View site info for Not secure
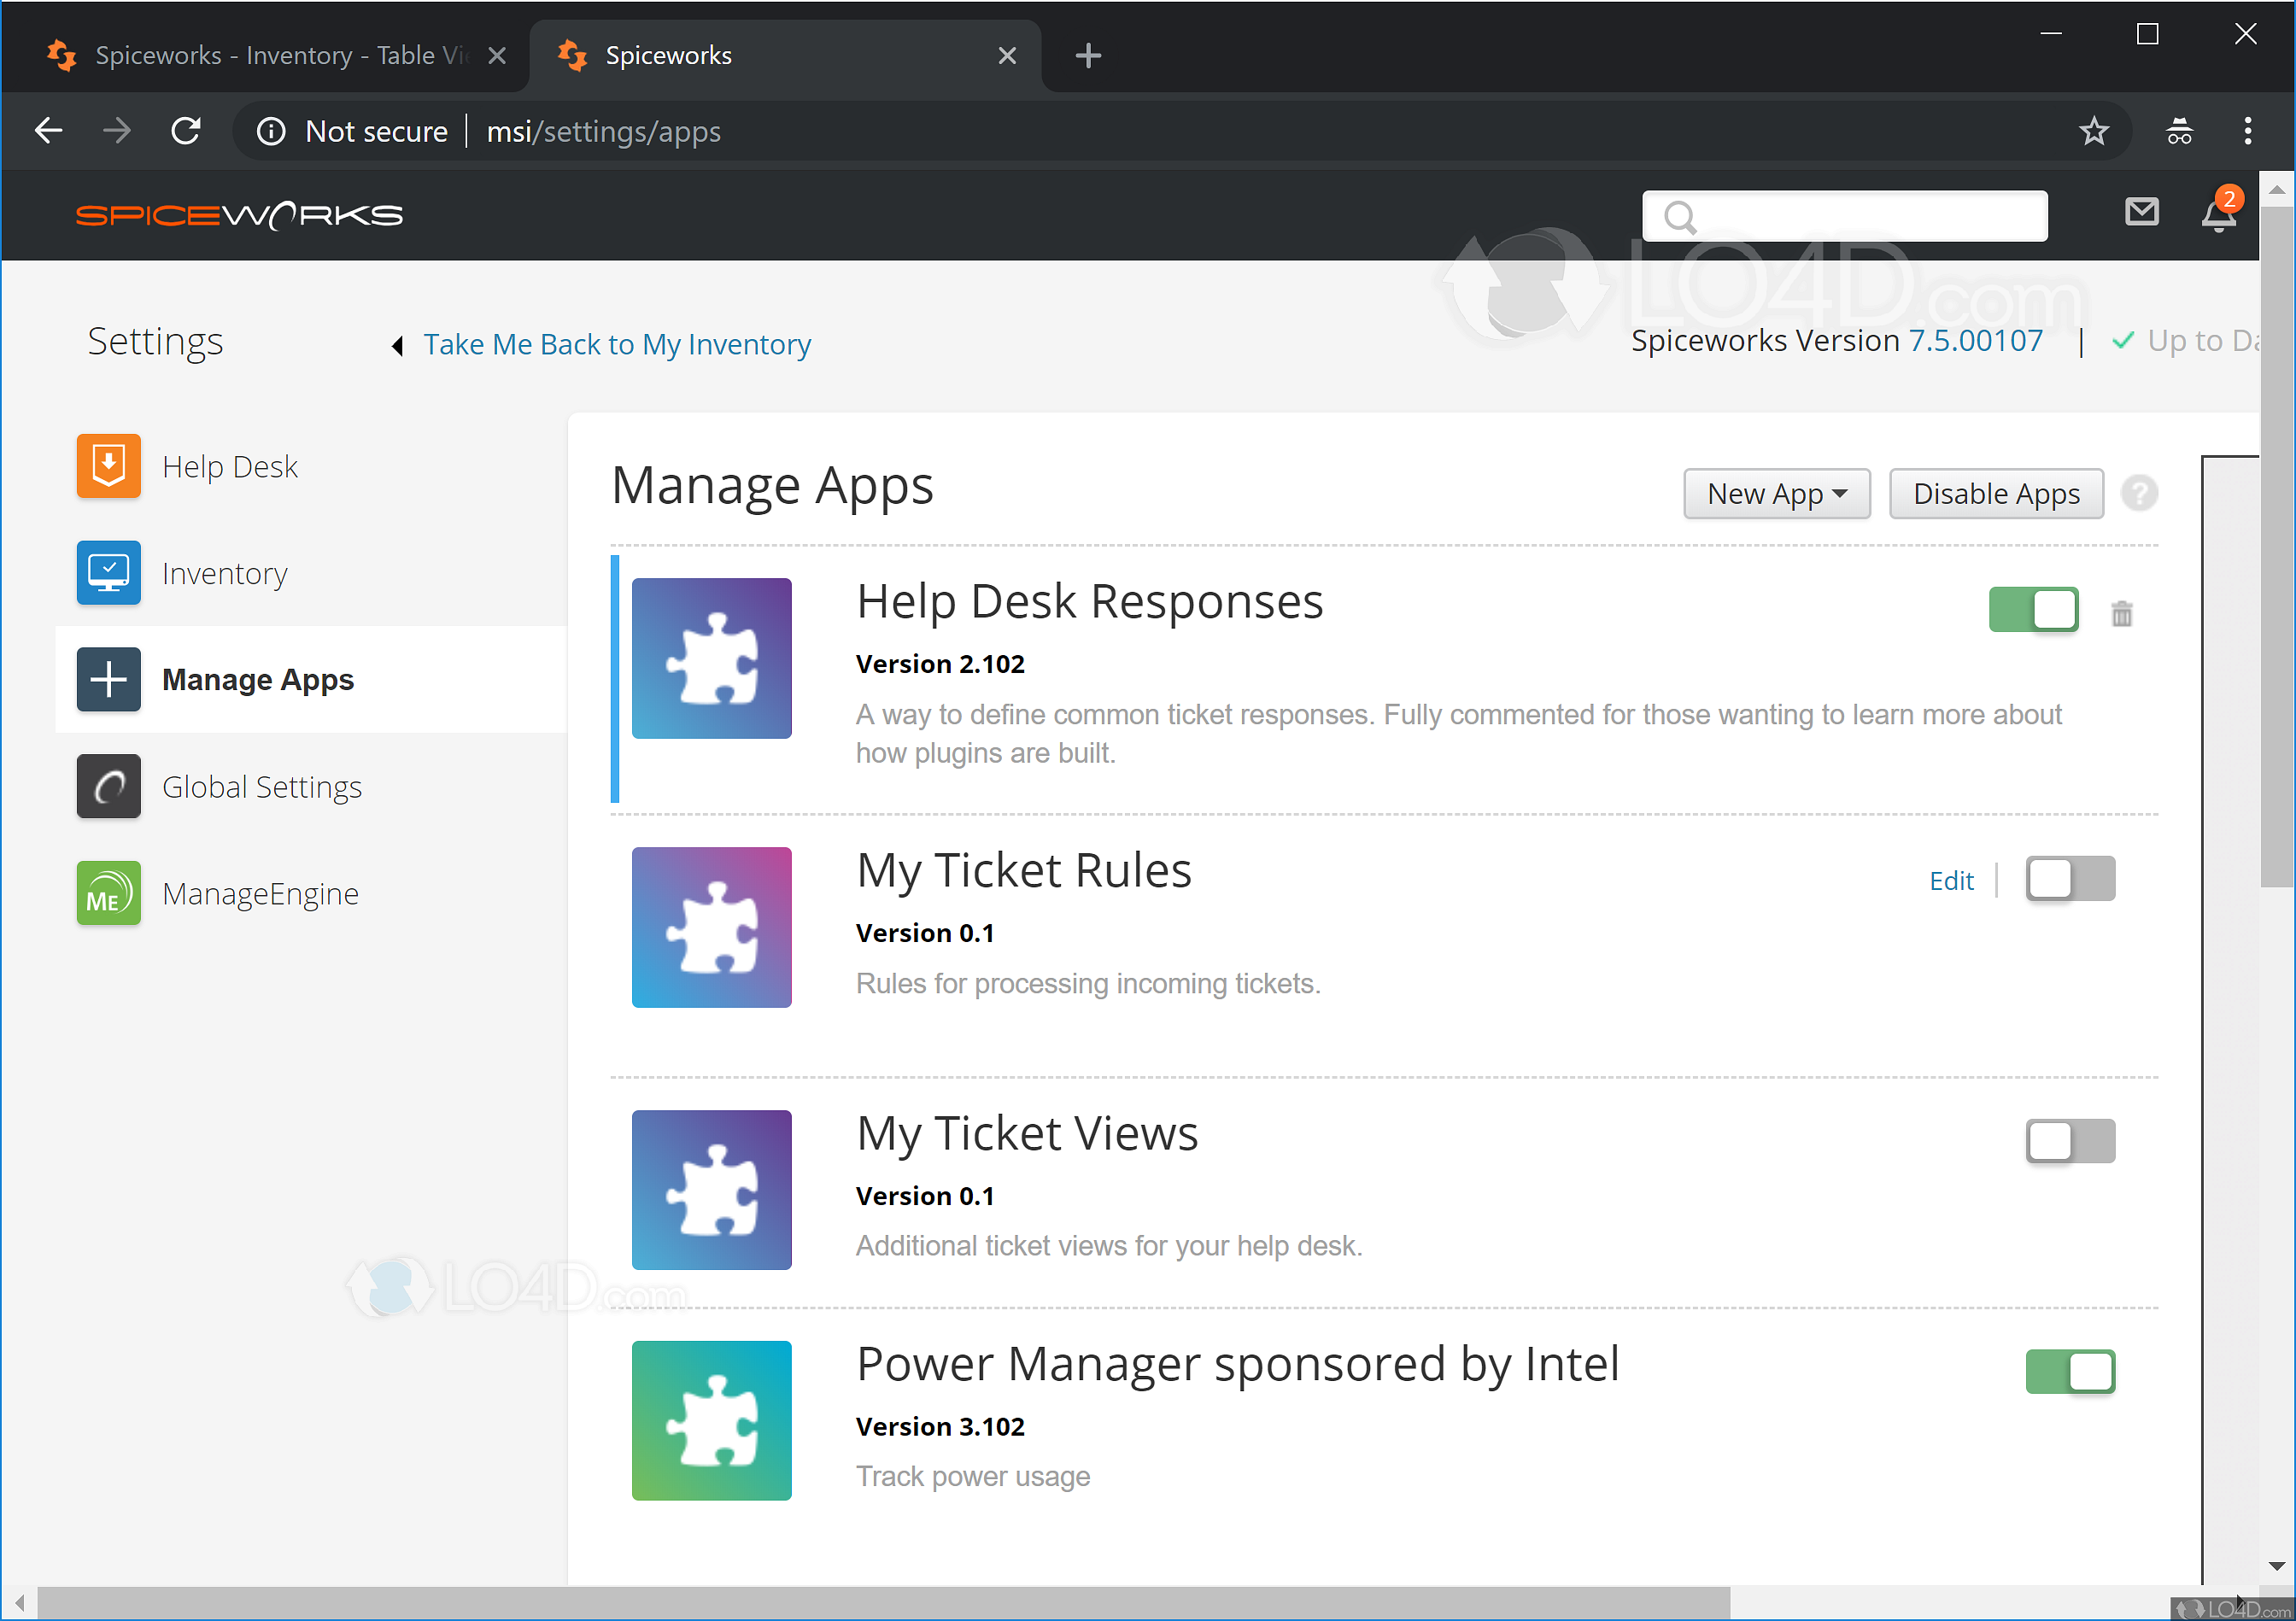2296x1621 pixels. coord(351,131)
